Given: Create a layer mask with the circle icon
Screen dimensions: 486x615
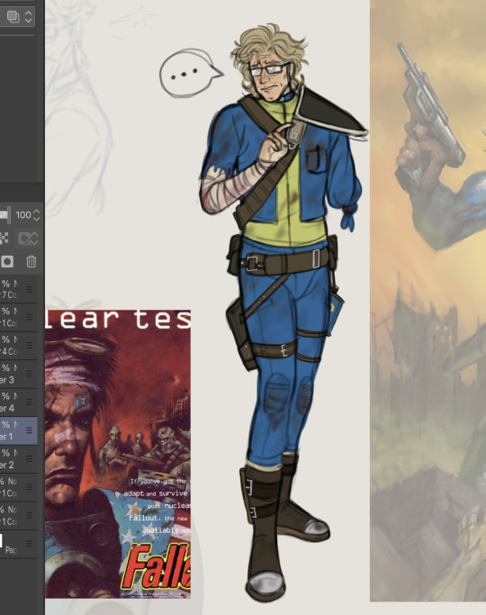Looking at the screenshot, I should [x=7, y=262].
